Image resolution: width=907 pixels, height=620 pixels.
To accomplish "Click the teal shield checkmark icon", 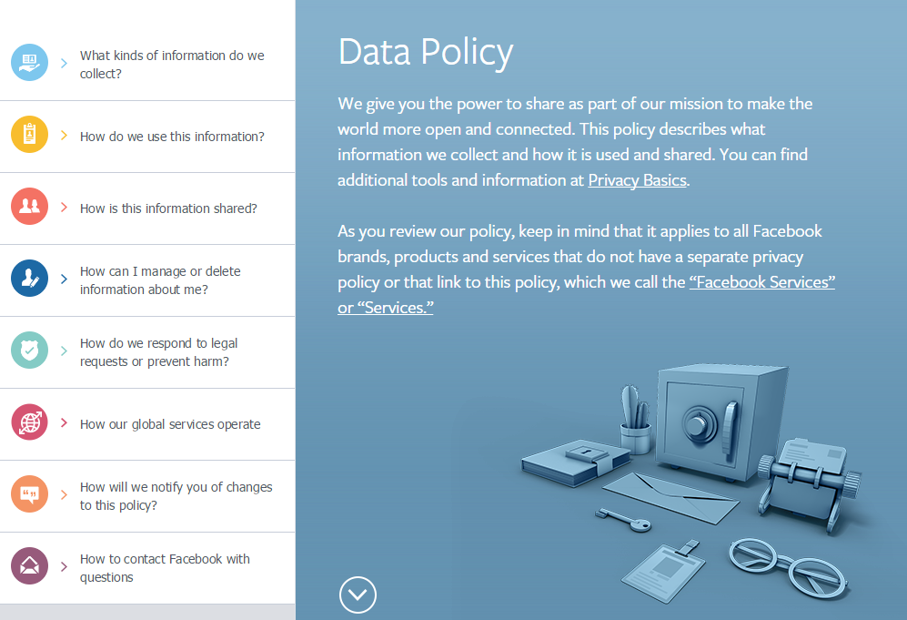I will coord(29,351).
